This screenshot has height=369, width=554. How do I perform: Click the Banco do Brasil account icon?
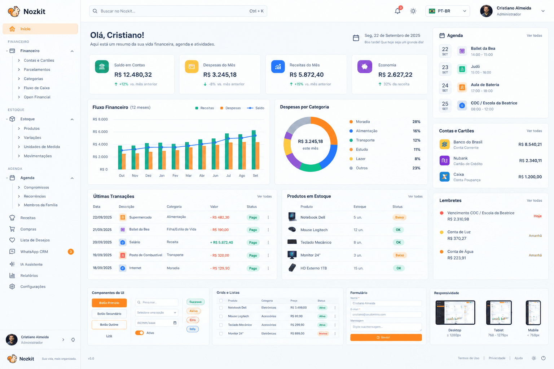(445, 144)
